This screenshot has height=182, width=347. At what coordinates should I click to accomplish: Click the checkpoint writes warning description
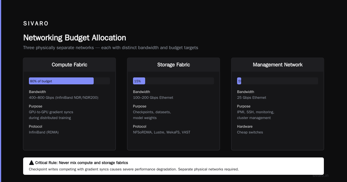coord(134,169)
